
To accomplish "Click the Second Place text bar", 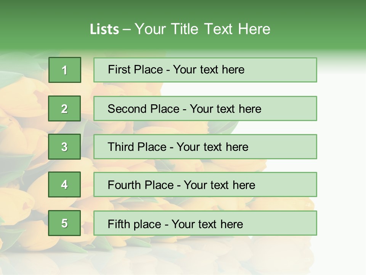I will tap(205, 108).
